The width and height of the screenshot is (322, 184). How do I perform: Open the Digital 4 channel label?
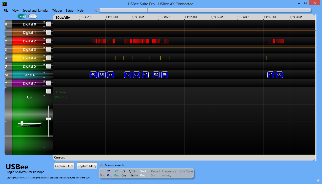(x=29, y=58)
